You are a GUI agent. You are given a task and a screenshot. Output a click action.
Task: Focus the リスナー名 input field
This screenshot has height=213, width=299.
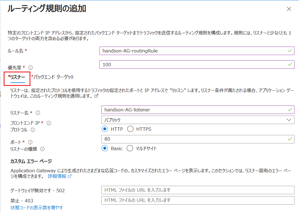point(198,110)
